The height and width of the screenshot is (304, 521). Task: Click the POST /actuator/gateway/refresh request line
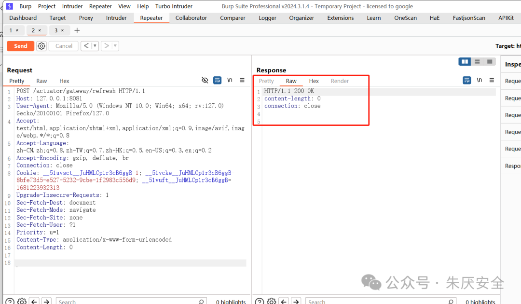click(x=81, y=91)
